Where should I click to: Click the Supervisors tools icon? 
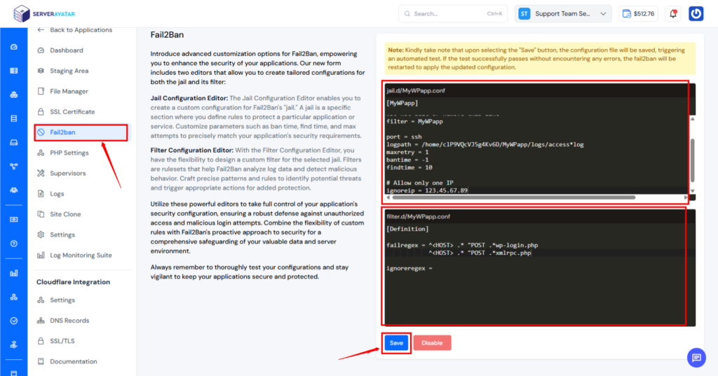[x=41, y=174]
